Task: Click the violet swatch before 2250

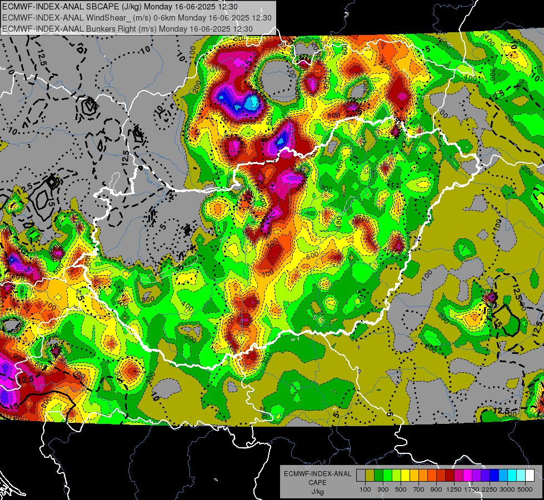Action: 485,476
